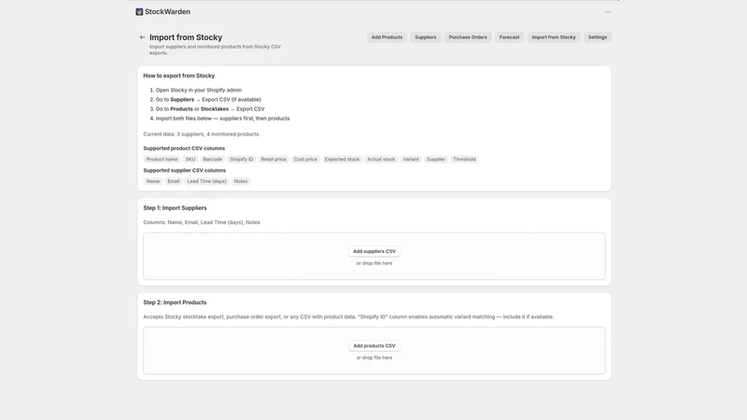Click the Current data summary line
Viewport: 747px width, 420px height.
201,134
